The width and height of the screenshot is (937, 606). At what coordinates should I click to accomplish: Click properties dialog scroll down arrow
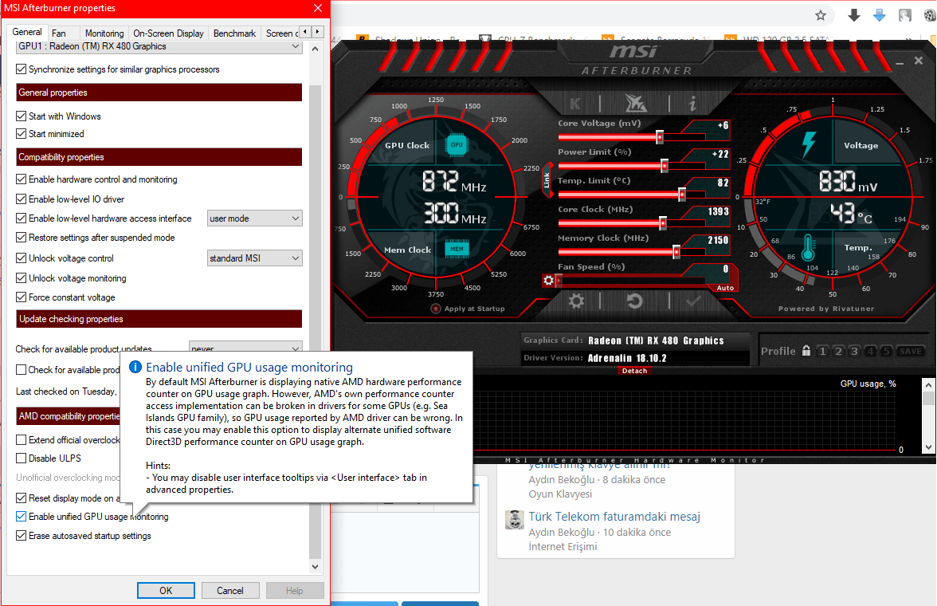click(315, 566)
